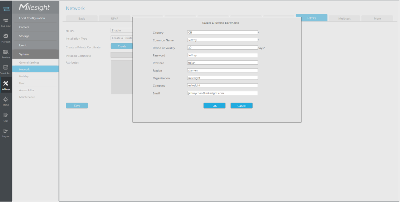This screenshot has height=202, width=400.
Task: Open the Smart Analysis icon
Action: pos(6,68)
